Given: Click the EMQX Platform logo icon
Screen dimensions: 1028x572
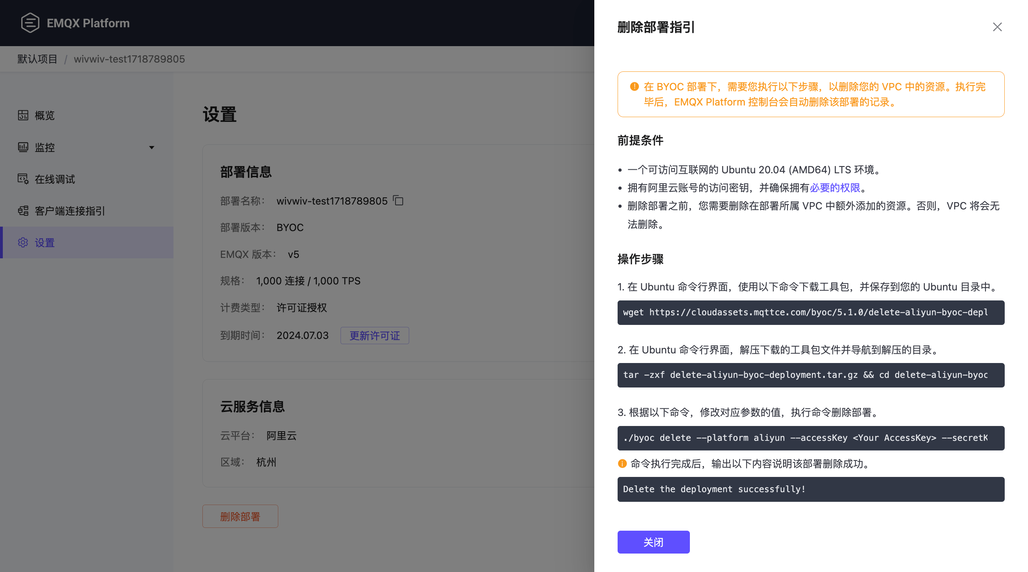Looking at the screenshot, I should (x=30, y=23).
